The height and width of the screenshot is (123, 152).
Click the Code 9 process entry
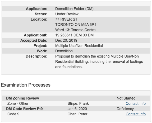click(13, 114)
